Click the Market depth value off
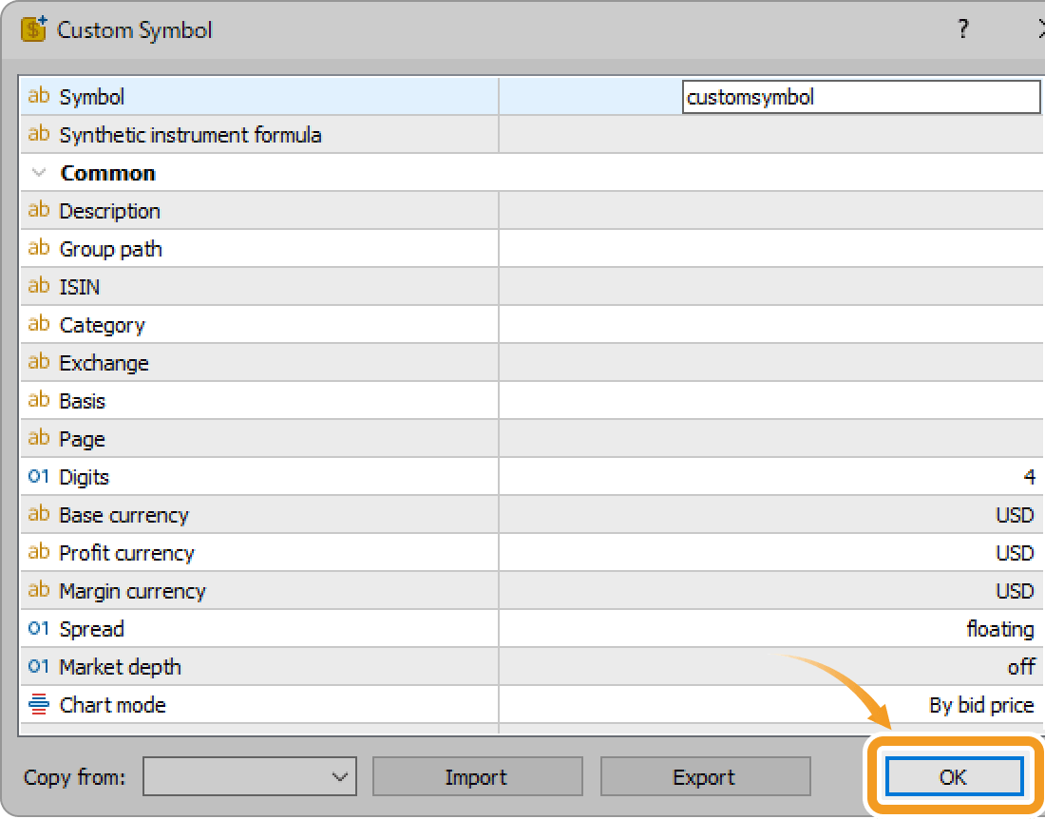Screen dimensions: 1045x819 [x=1021, y=667]
